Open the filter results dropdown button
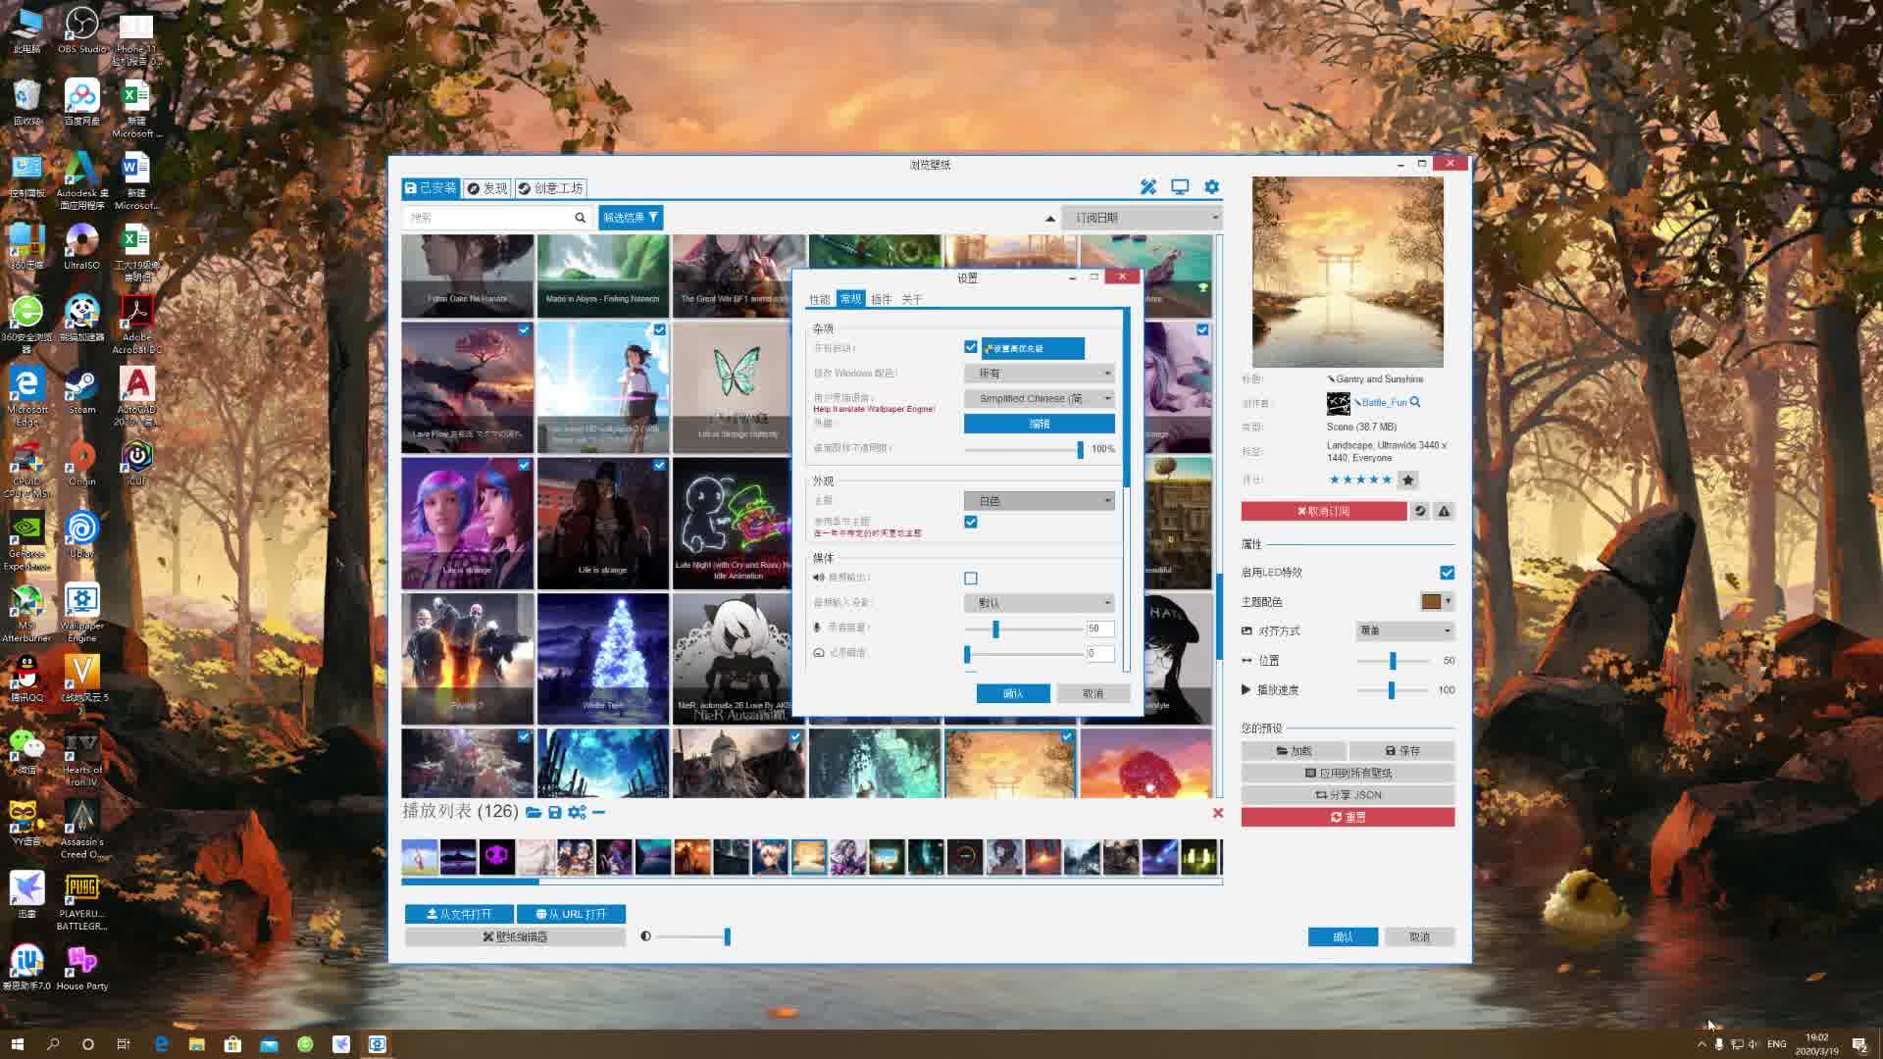This screenshot has height=1059, width=1883. [631, 218]
